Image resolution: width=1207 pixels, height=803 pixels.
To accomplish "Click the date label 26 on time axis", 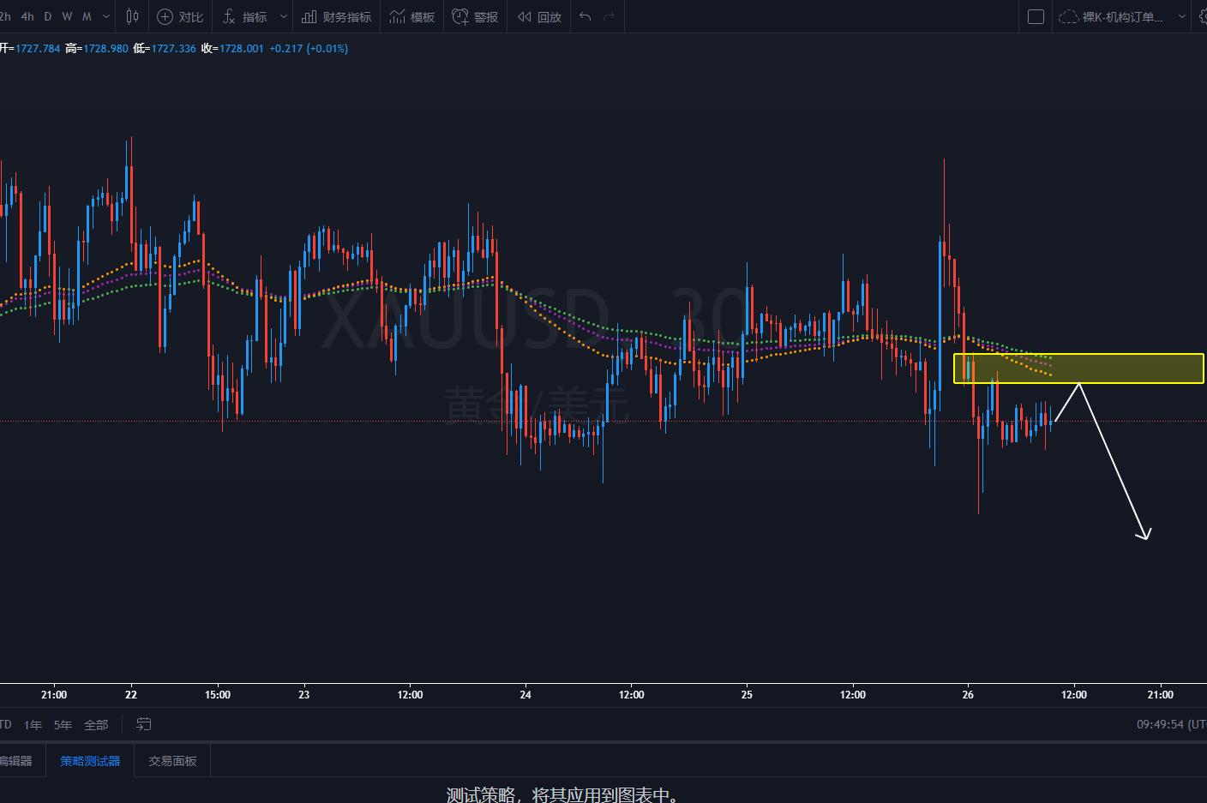I will [x=968, y=695].
